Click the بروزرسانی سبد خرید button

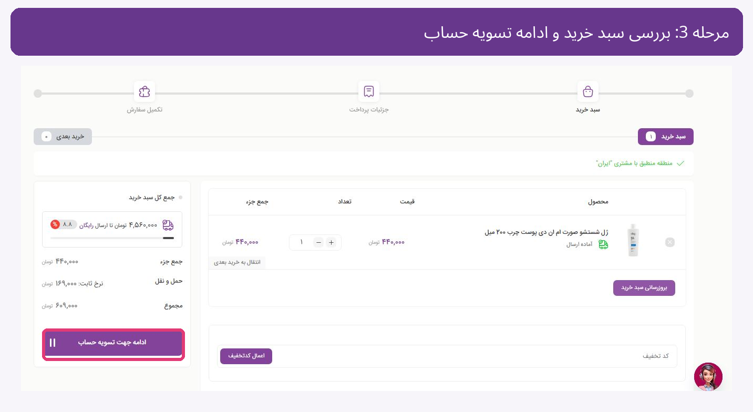[644, 288]
